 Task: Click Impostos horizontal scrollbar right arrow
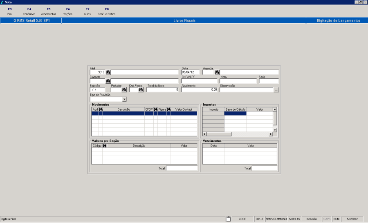[271, 134]
